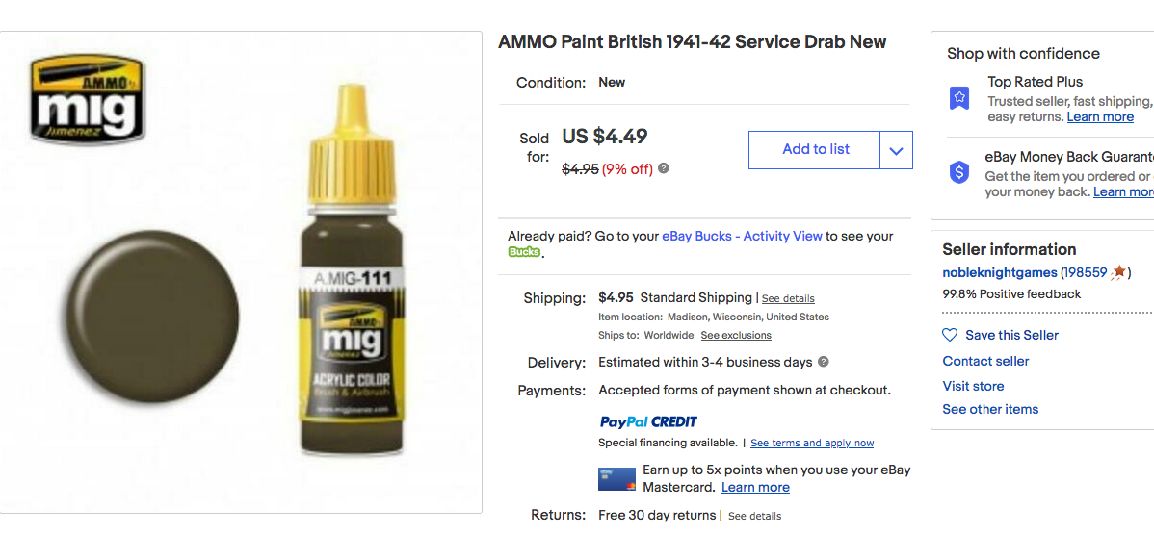Expand the Add to list dropdown arrow
This screenshot has width=1154, height=534.
896,150
